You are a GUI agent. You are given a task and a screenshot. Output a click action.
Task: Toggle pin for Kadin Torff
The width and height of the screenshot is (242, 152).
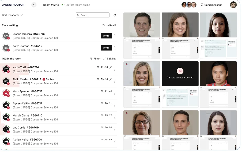coord(111,67)
